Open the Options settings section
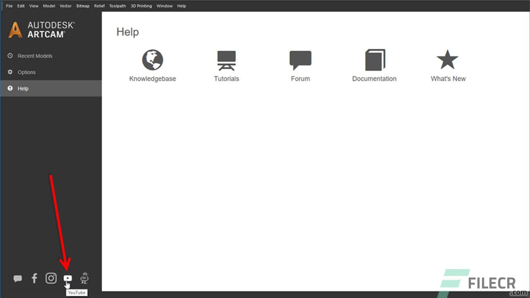Screen dimensions: 530x298 (x=26, y=72)
